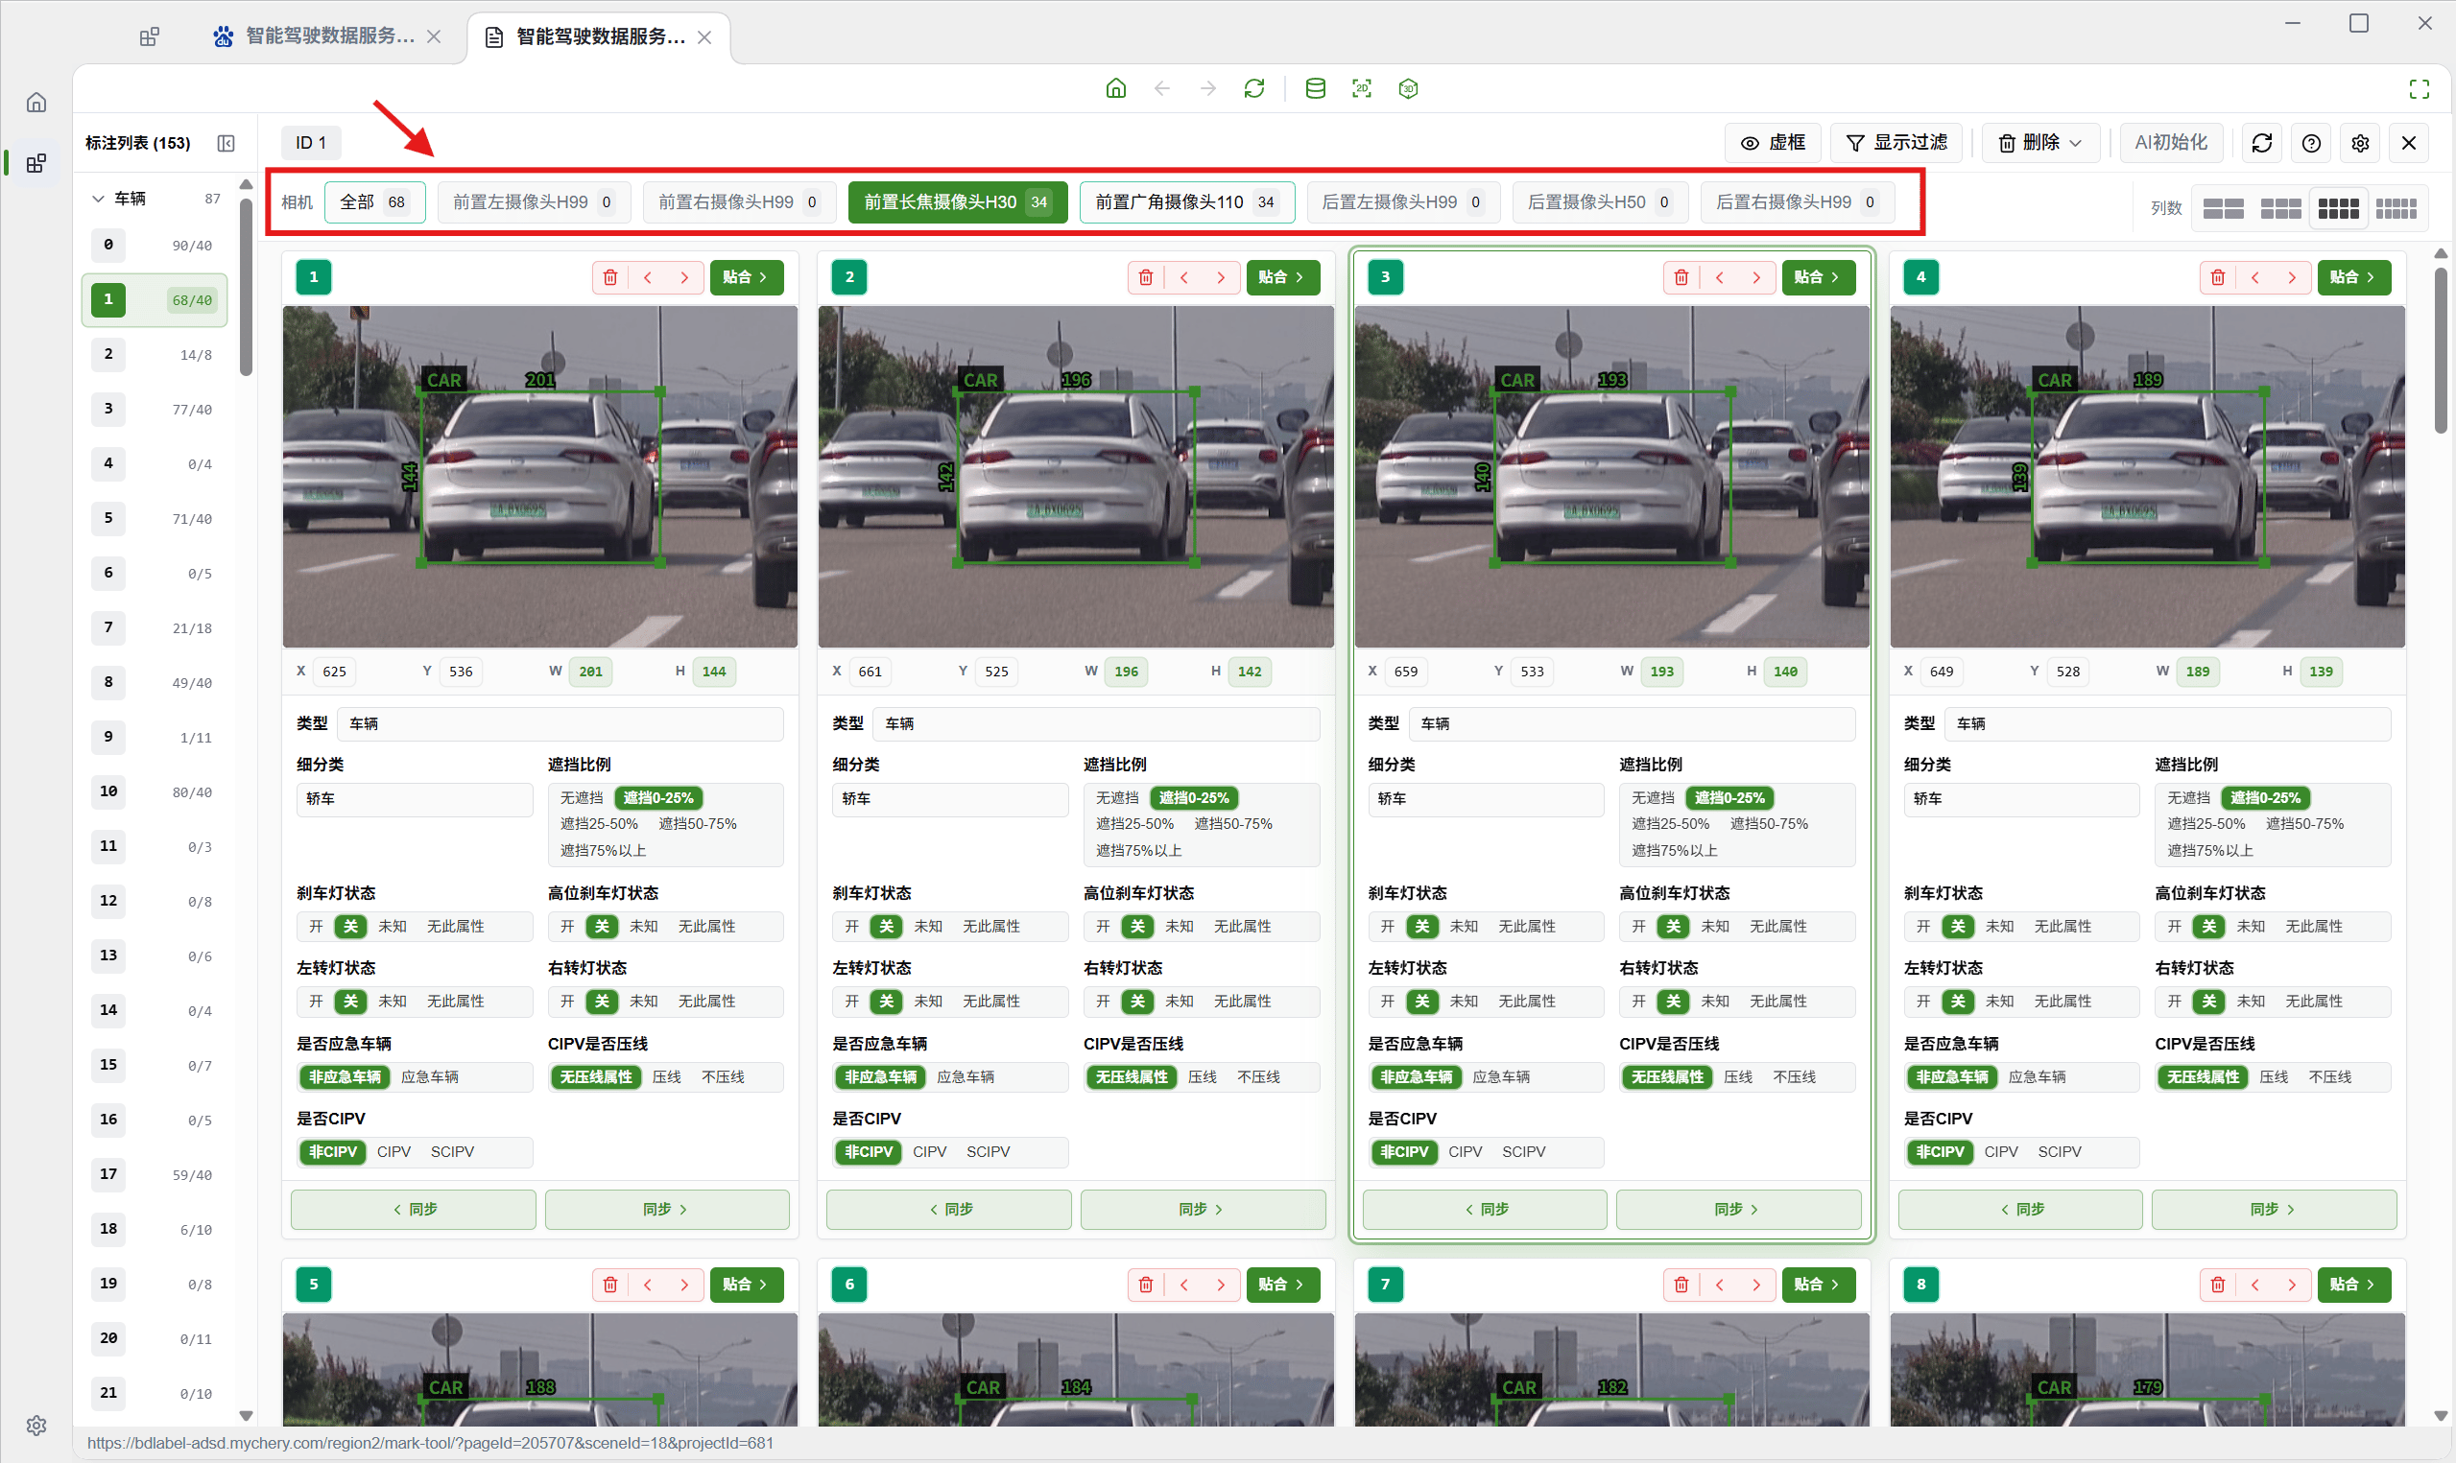This screenshot has height=1463, width=2456.
Task: Select SCIPV on card 3
Action: pos(1523,1151)
